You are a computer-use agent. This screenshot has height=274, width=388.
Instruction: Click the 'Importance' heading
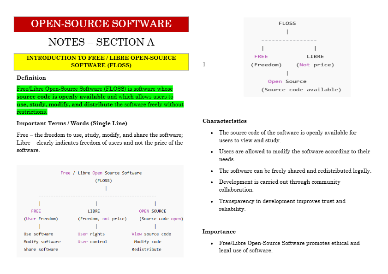click(219, 232)
